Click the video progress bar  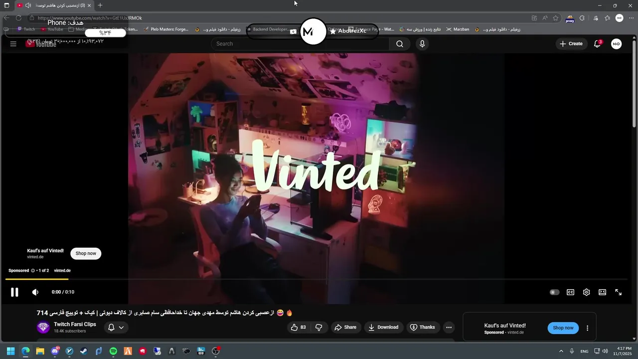coord(316,279)
